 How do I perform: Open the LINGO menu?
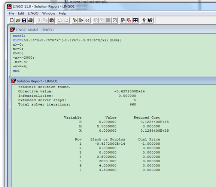point(33,13)
